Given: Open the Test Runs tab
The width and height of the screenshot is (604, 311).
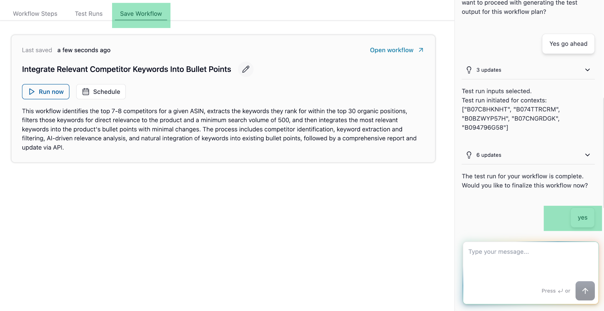Looking at the screenshot, I should (89, 14).
